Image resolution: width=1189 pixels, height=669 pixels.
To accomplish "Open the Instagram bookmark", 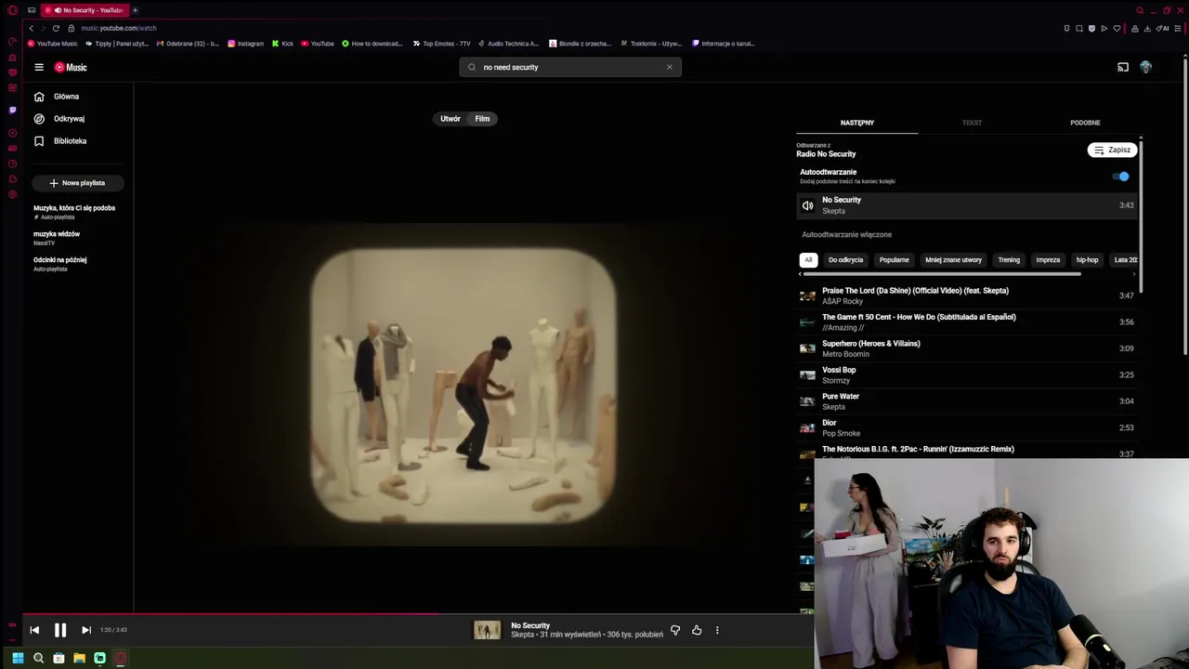I will click(x=245, y=44).
